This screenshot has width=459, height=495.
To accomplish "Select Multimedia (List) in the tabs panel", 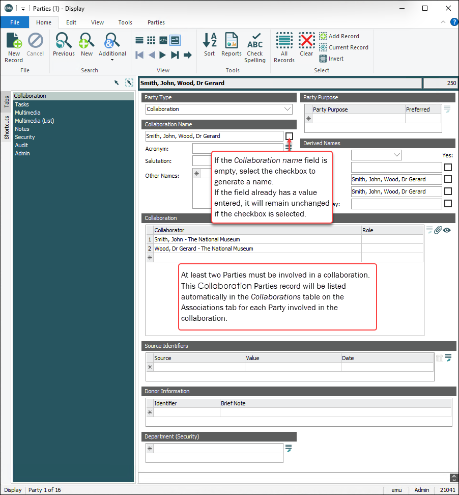I will 34,121.
